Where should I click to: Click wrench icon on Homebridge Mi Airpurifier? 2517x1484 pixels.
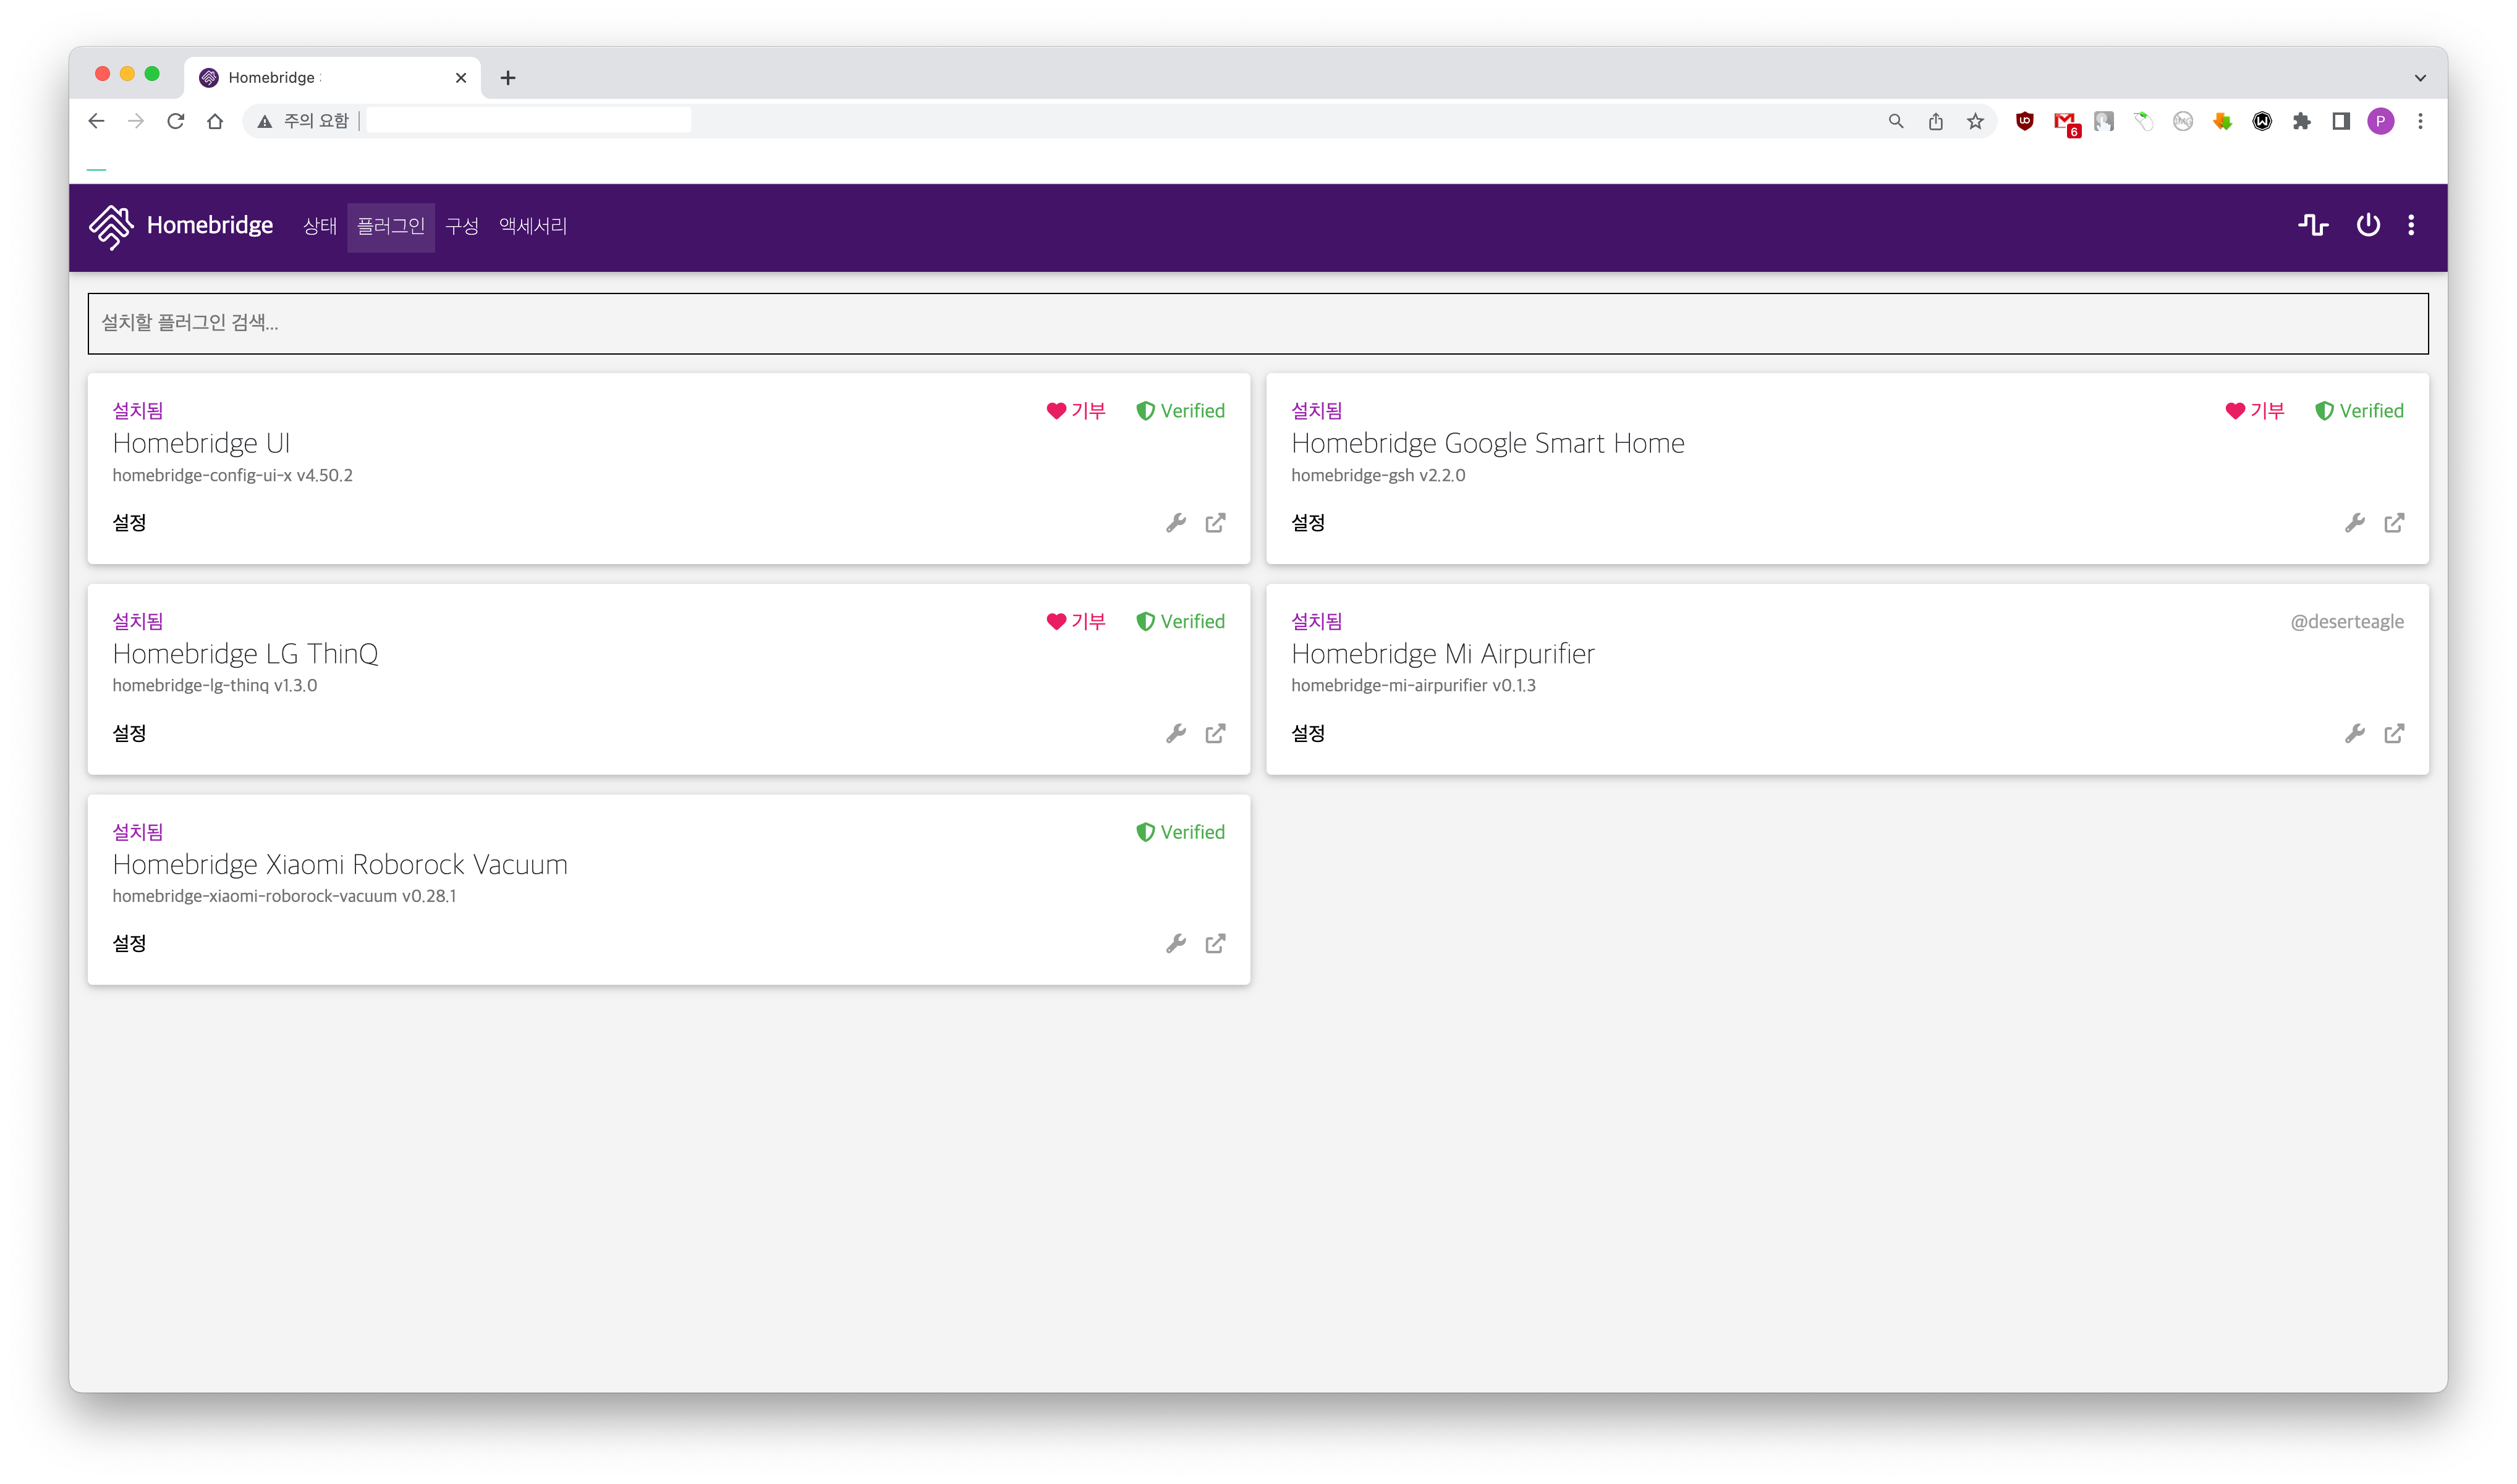point(2355,734)
